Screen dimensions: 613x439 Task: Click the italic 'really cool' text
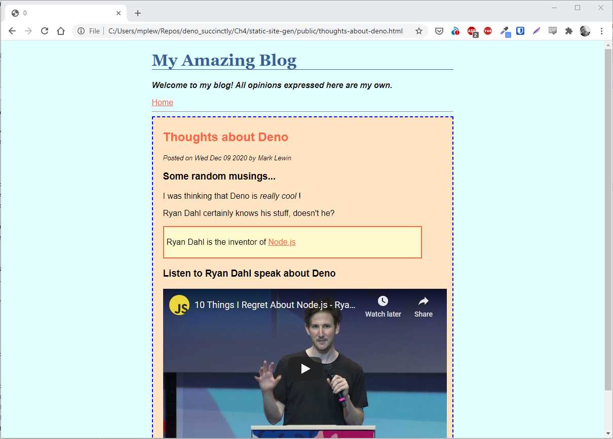point(278,196)
